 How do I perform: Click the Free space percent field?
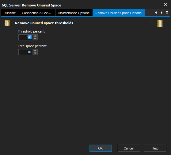click(x=25, y=52)
